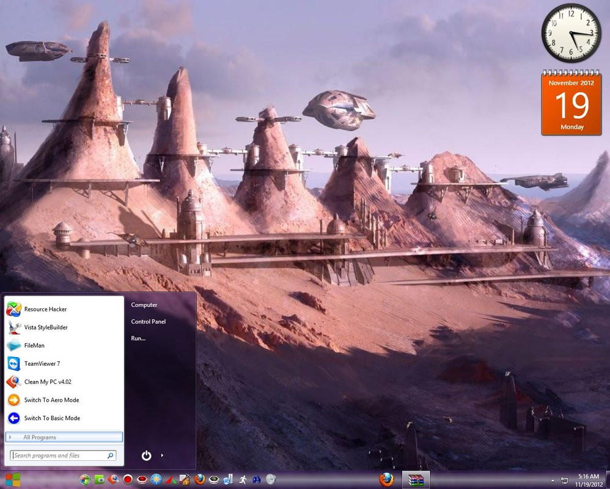Click the magnifier icon in the search box
610x489 pixels.
click(x=110, y=455)
